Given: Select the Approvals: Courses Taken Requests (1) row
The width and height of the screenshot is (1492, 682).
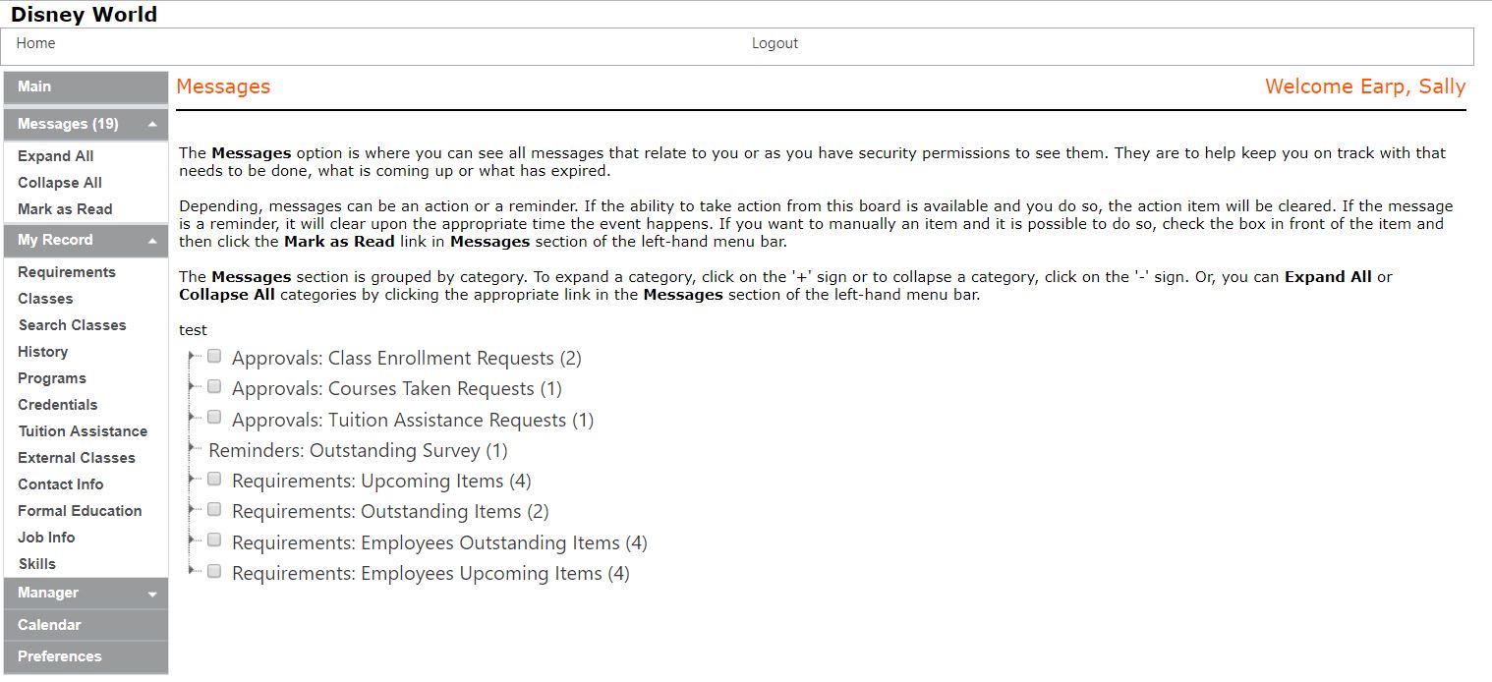Looking at the screenshot, I should [397, 389].
